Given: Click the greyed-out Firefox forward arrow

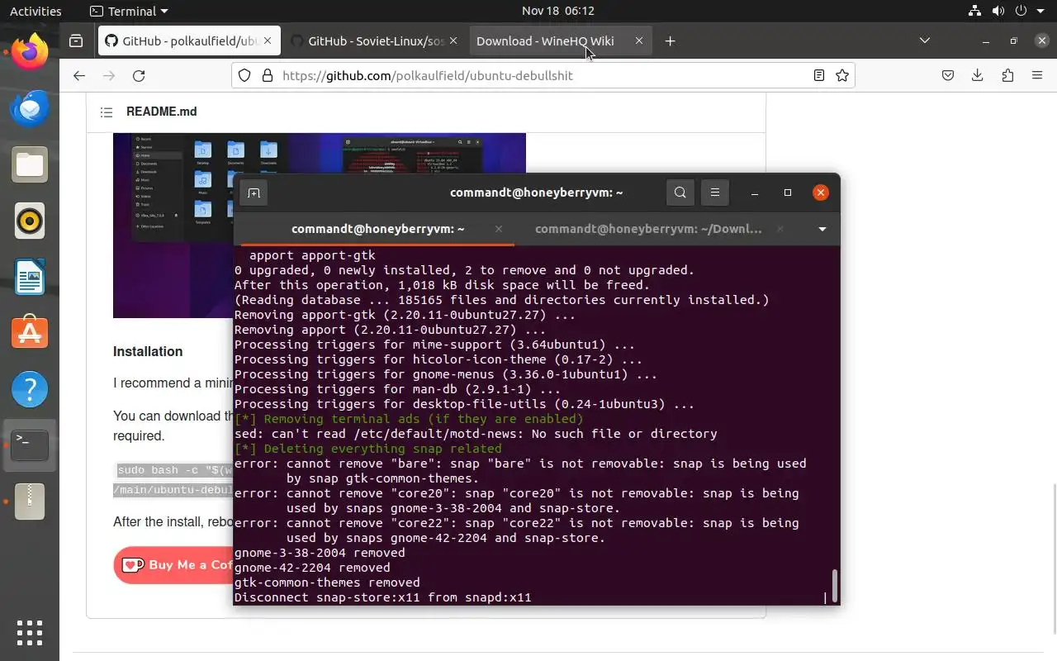Looking at the screenshot, I should click(109, 75).
